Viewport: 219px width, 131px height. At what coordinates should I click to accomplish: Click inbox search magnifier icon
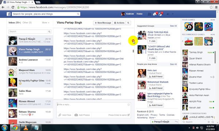tap(49, 32)
